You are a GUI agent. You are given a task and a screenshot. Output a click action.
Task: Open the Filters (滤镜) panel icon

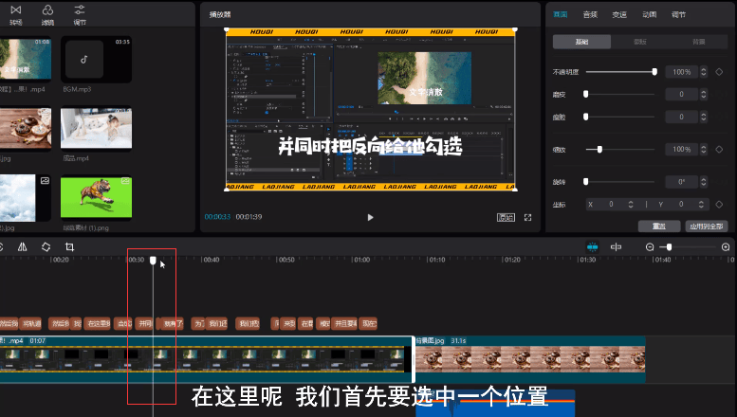pos(46,10)
